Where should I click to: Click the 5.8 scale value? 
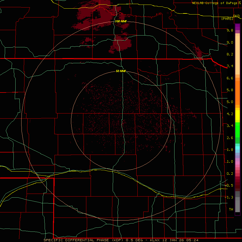(230, 90)
